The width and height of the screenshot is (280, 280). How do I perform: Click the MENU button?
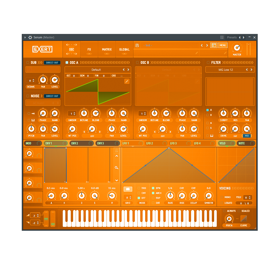pyautogui.click(x=222, y=45)
